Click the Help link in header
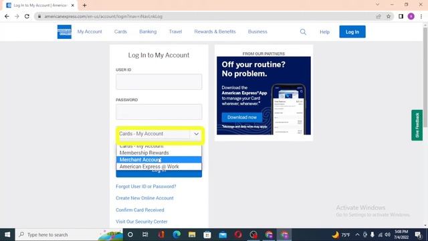This screenshot has height=241, width=428. (x=324, y=32)
